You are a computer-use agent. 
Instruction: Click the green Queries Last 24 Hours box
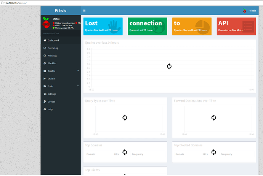[147, 26]
